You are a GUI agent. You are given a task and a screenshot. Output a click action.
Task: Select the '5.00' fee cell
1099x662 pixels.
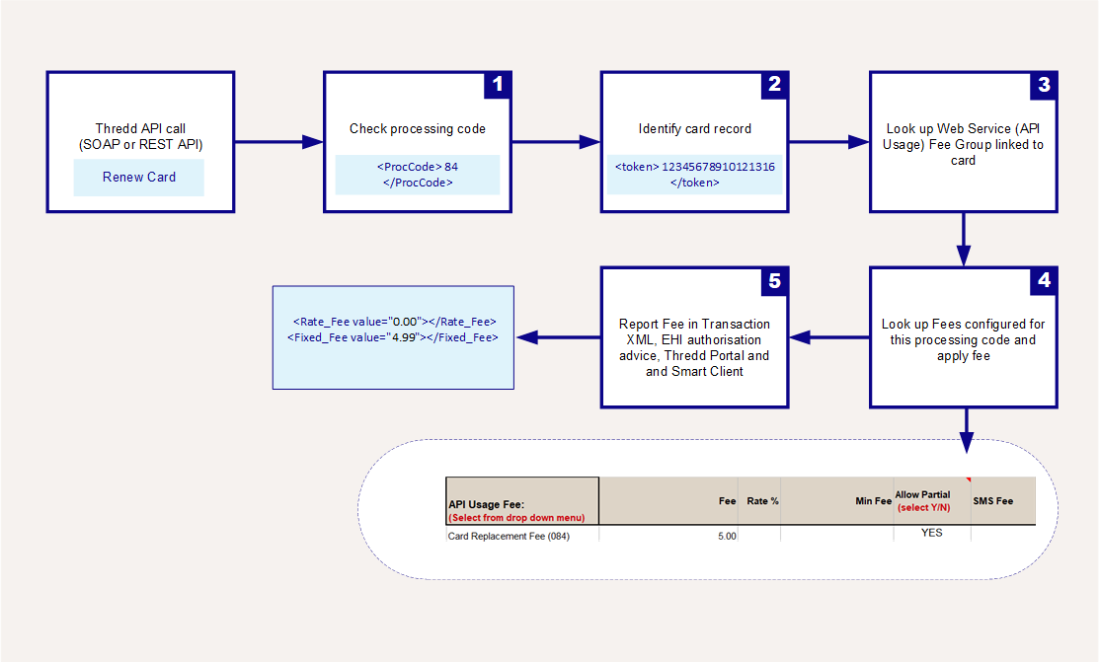click(727, 536)
